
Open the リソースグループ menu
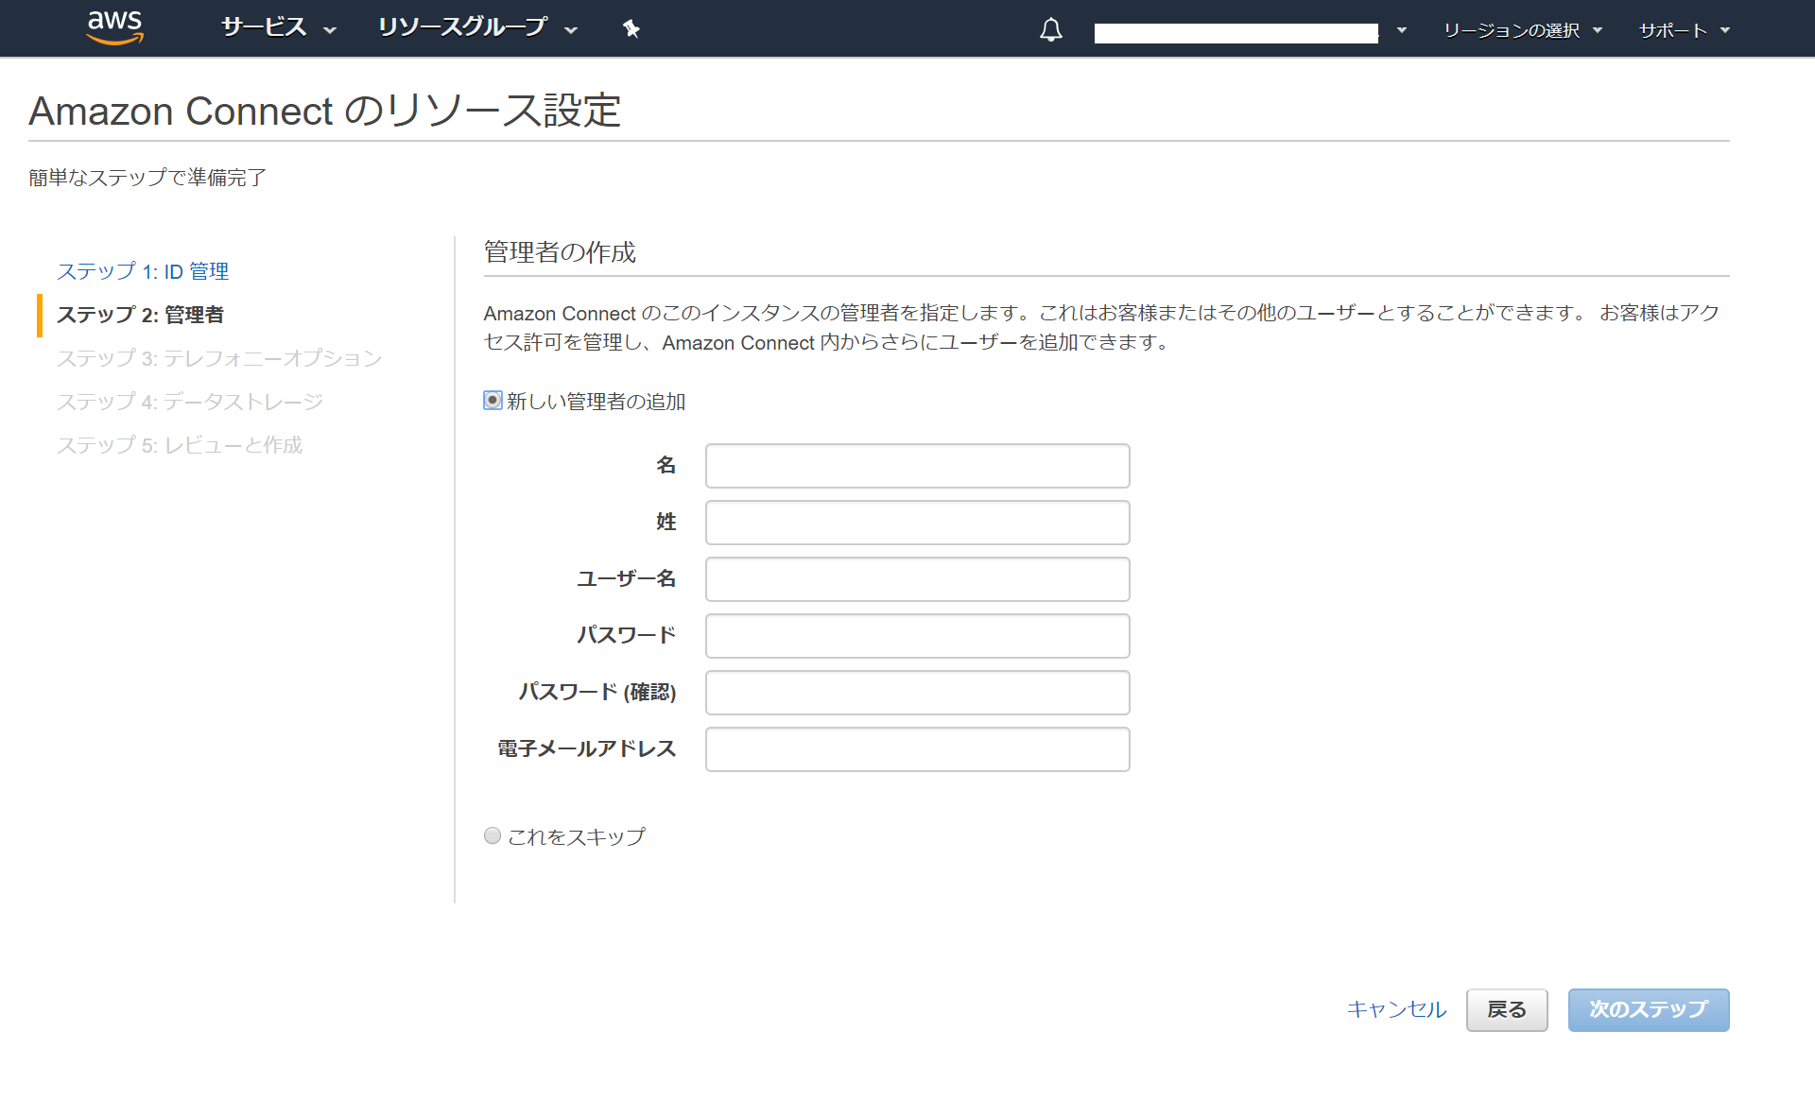click(x=477, y=27)
